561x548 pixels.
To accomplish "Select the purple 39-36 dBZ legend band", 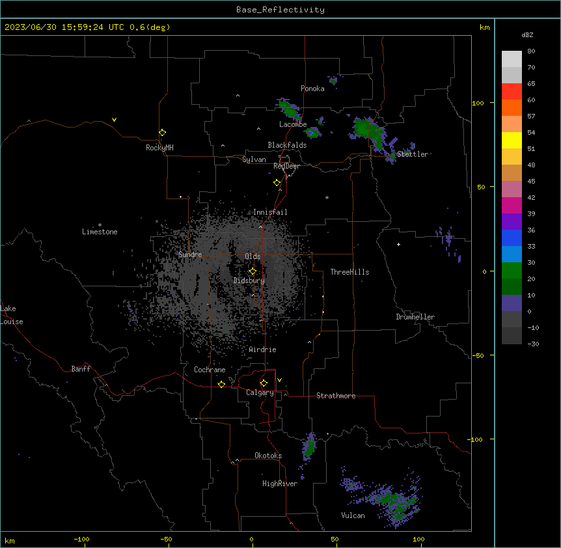I will pyautogui.click(x=512, y=221).
